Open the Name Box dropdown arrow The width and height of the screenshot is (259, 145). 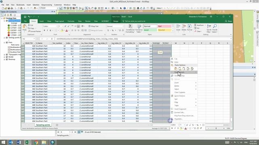click(x=34, y=39)
